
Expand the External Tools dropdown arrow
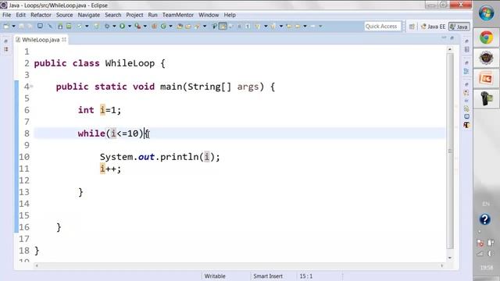(145, 26)
